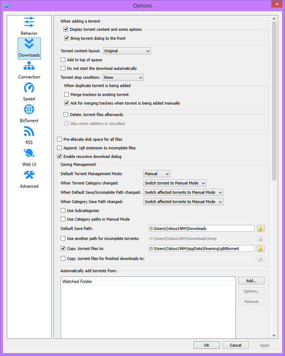
Task: Browse folder for Default Save Path
Action: pos(261,228)
